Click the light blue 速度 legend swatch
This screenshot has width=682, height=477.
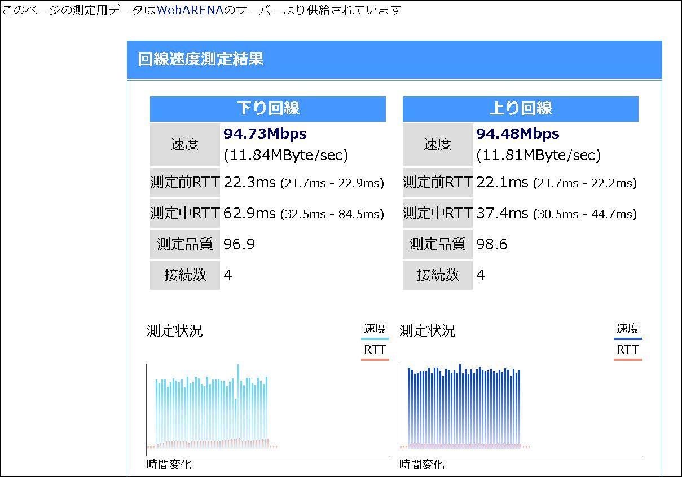(x=375, y=339)
